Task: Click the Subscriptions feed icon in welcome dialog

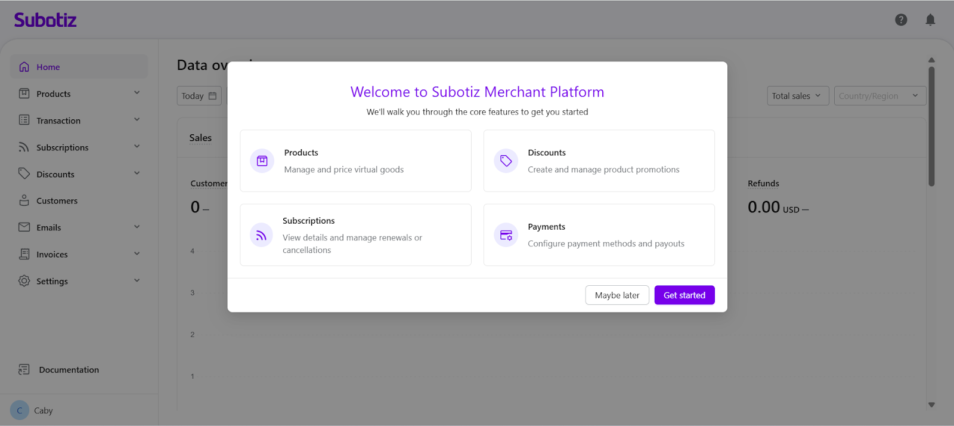Action: click(261, 235)
